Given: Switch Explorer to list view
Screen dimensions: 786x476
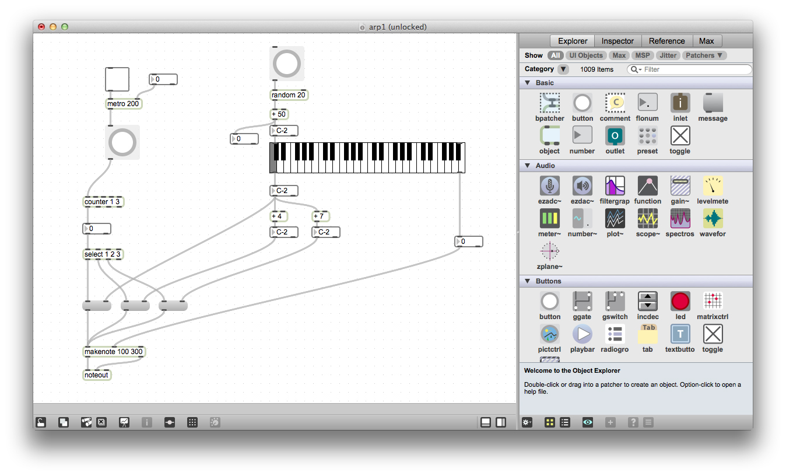Looking at the screenshot, I should [x=564, y=422].
